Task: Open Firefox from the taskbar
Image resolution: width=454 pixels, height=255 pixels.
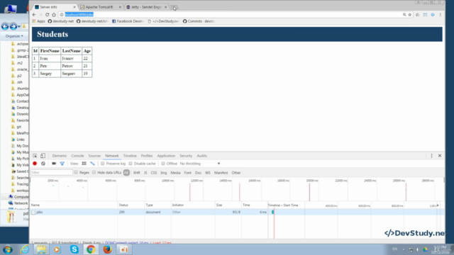Action: 107,249
